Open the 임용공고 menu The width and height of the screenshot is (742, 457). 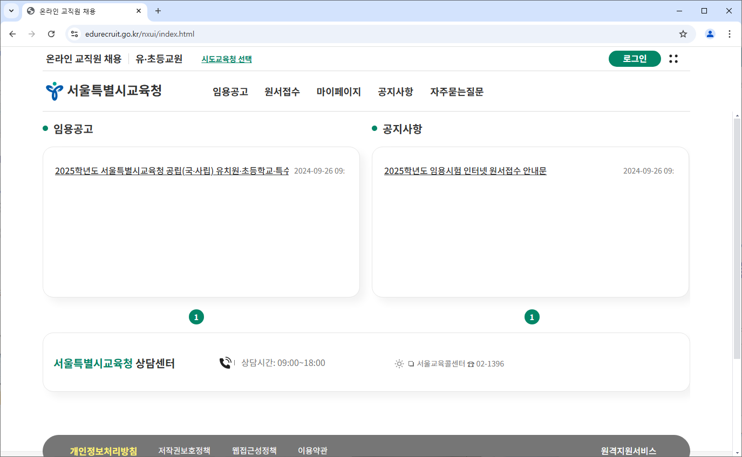230,92
